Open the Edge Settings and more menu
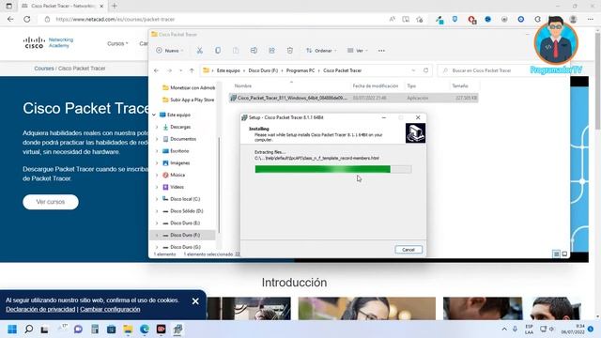 click(x=591, y=19)
